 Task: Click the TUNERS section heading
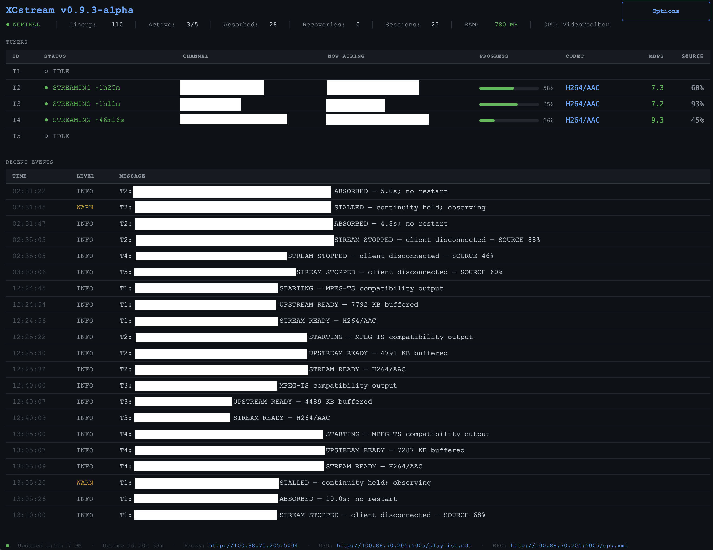[x=17, y=42]
